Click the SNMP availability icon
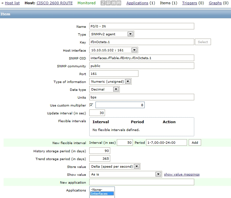The image size is (231, 198). (108, 3)
